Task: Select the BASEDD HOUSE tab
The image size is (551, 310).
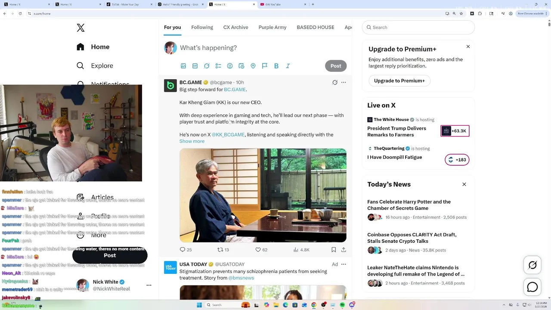Action: [x=315, y=27]
